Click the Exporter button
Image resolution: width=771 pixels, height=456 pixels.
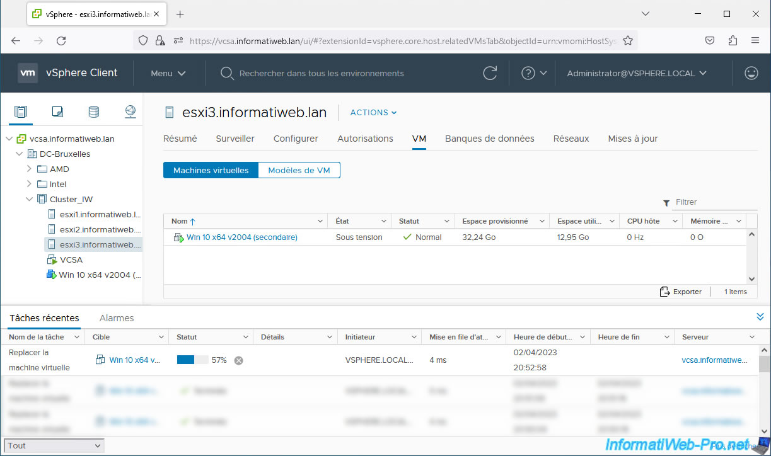pyautogui.click(x=681, y=292)
